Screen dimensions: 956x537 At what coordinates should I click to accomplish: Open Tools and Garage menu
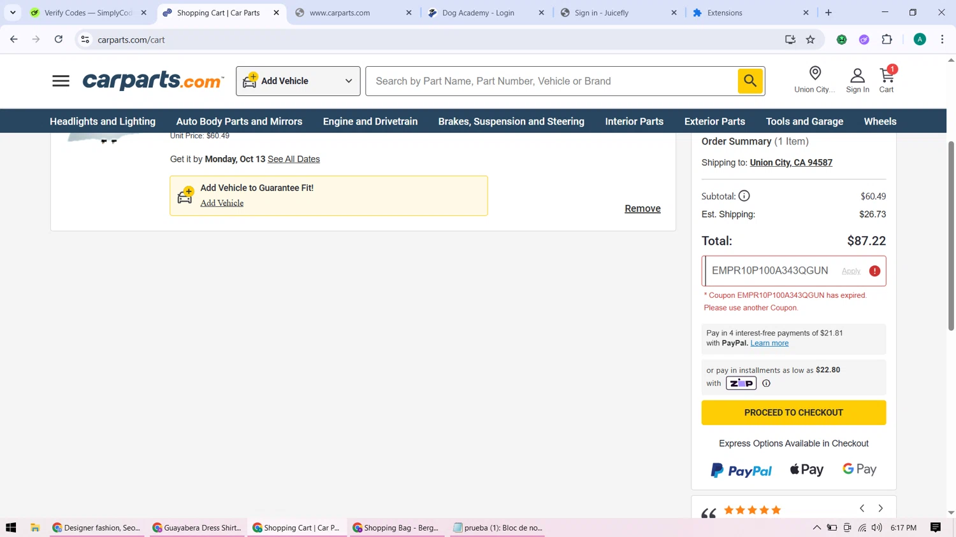point(804,121)
